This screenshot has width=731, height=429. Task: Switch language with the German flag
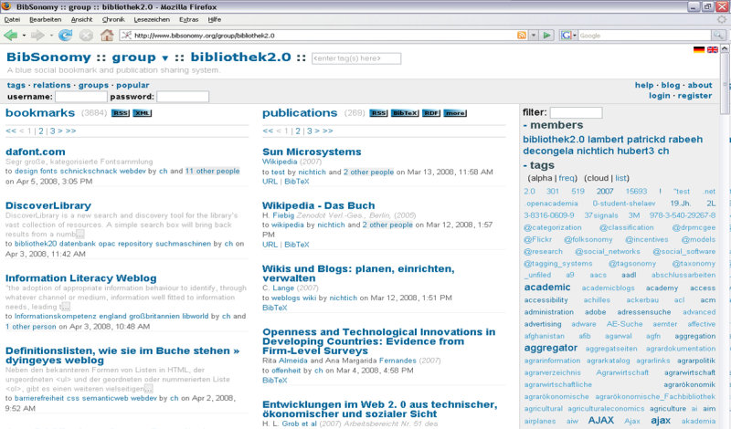tap(699, 50)
